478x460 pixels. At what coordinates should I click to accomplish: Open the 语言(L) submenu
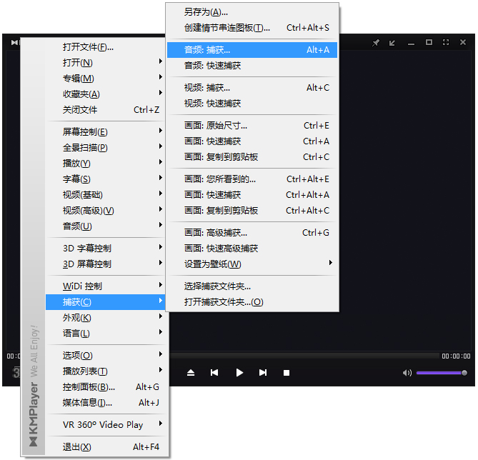click(x=106, y=333)
